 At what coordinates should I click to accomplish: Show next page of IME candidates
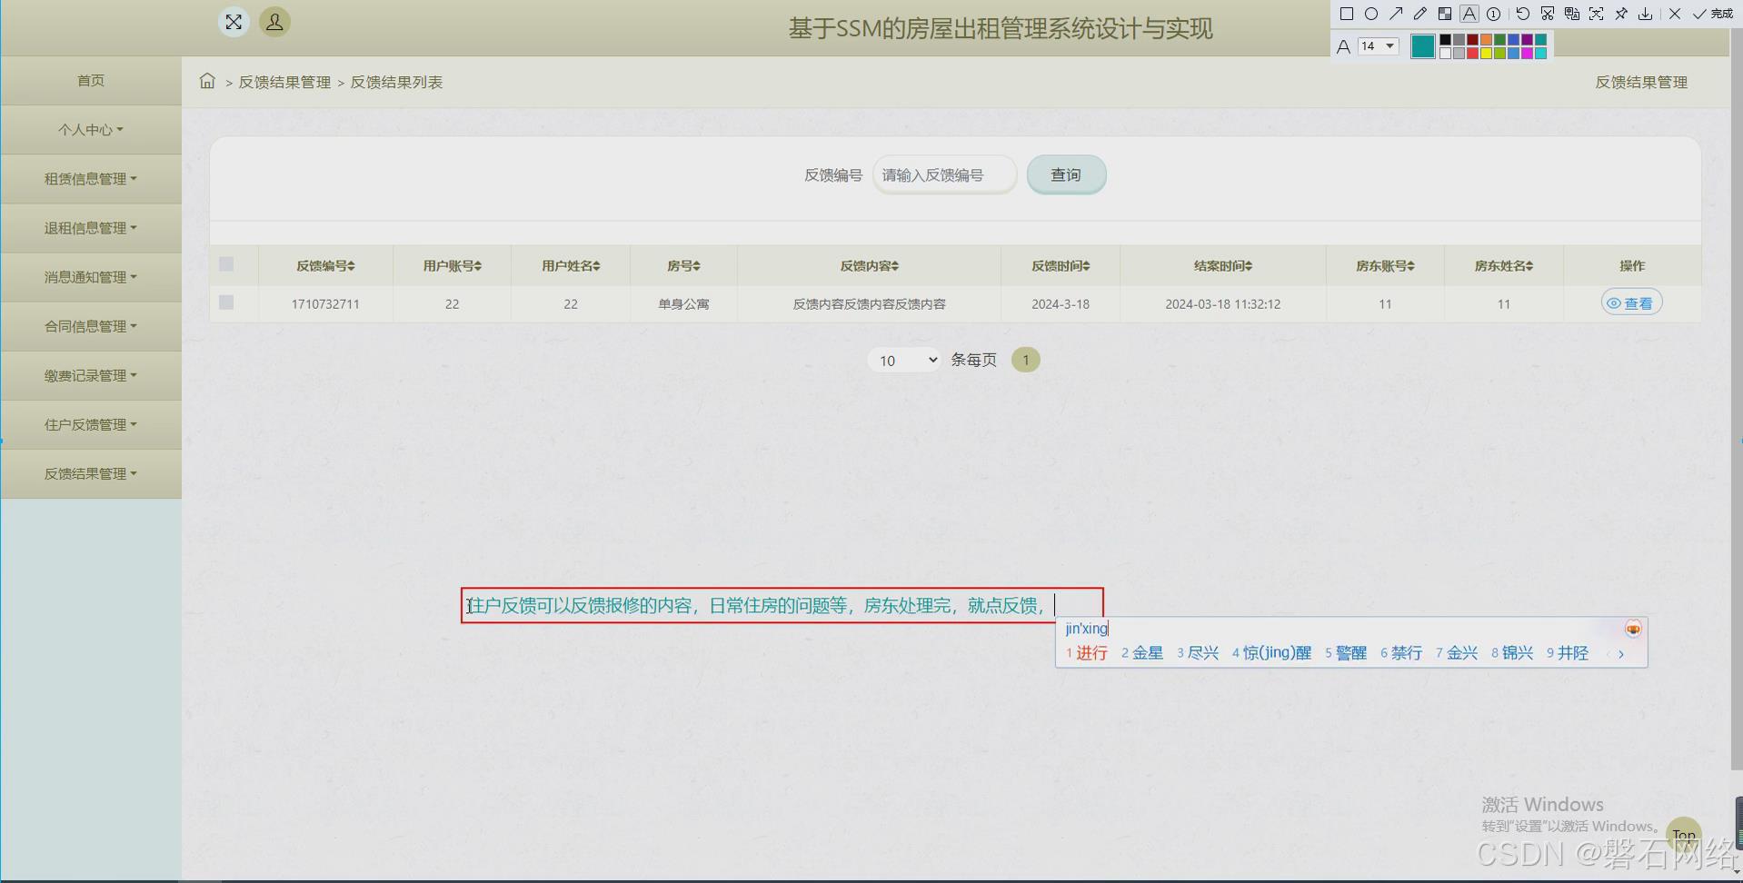[x=1621, y=654]
